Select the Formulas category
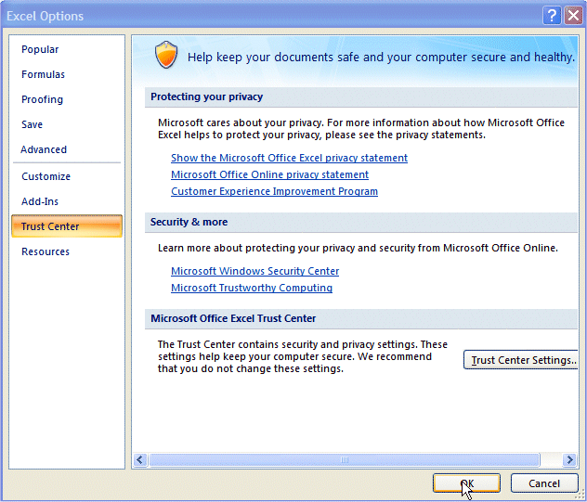 (43, 74)
